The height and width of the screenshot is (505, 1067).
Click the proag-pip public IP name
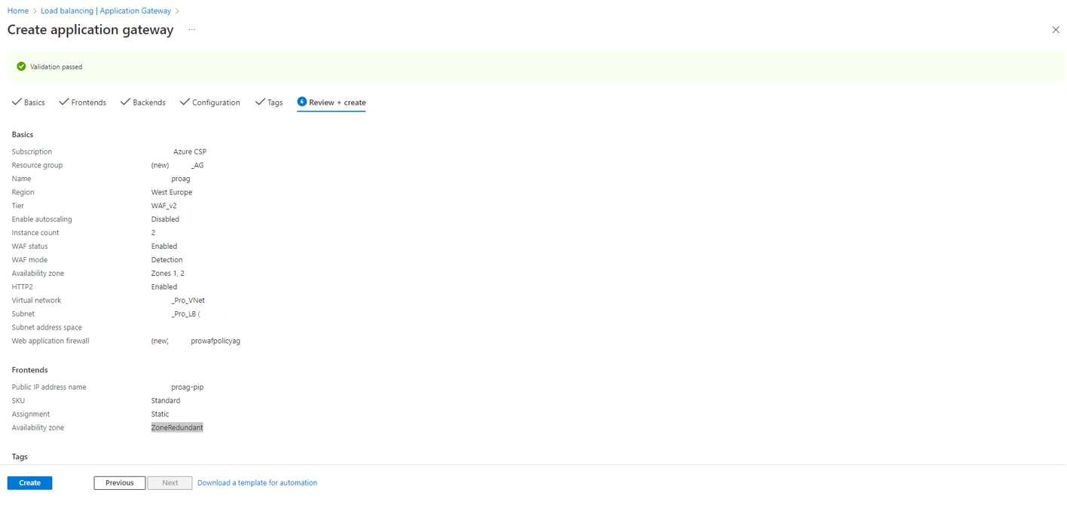click(187, 387)
